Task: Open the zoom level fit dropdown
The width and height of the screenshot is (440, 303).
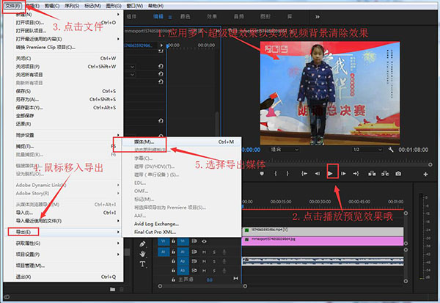Action: point(284,150)
